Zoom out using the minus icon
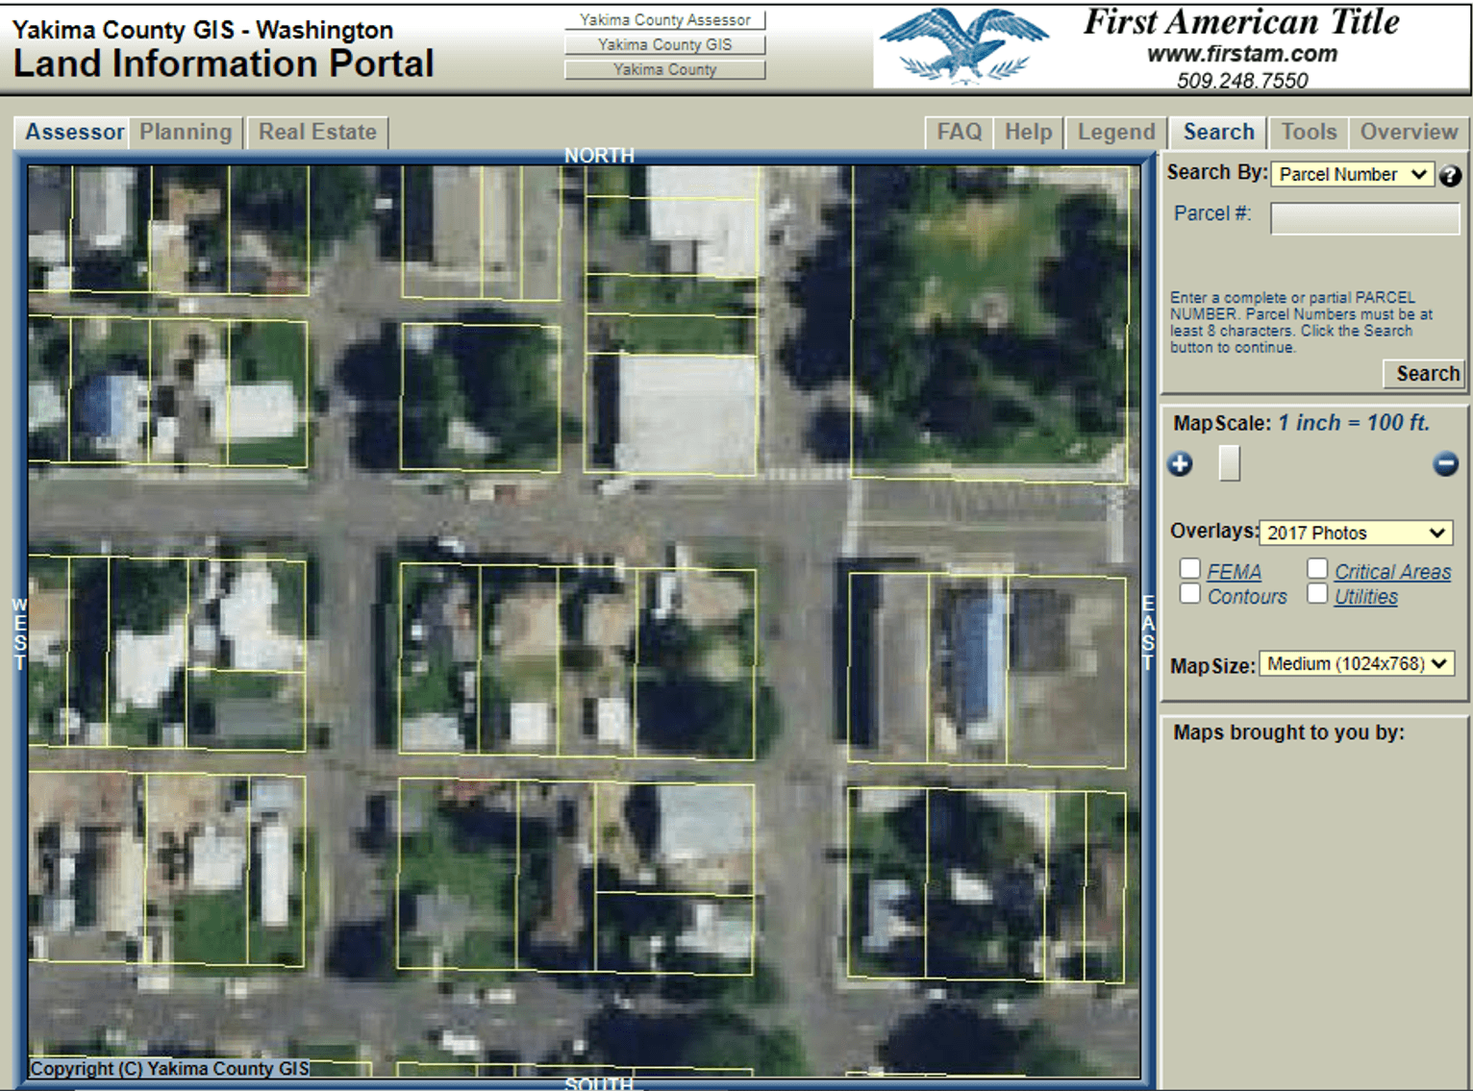 coord(1445,464)
